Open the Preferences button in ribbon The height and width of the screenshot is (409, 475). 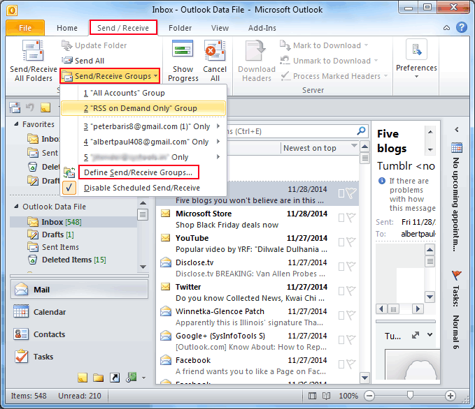416,59
